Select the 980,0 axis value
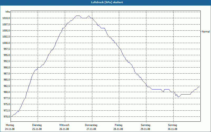 [7, 92]
